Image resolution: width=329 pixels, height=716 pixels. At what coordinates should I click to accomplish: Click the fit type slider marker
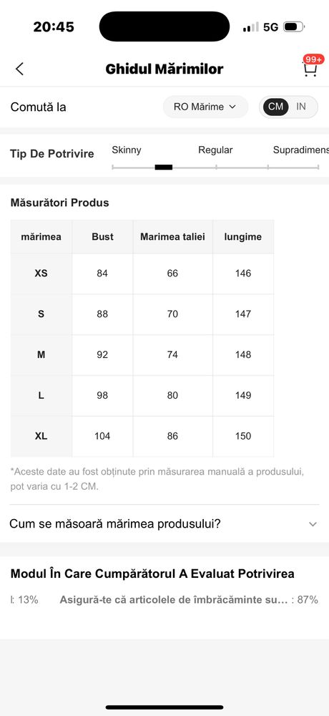[163, 167]
